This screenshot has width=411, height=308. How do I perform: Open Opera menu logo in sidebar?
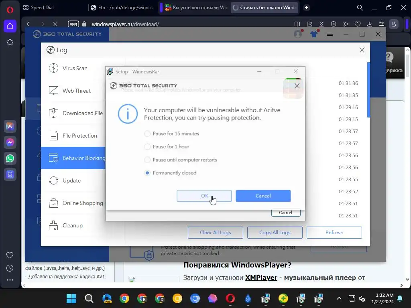(10, 10)
